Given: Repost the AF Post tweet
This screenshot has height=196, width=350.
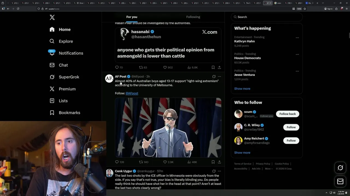Looking at the screenshot, I should pyautogui.click(x=141, y=162).
